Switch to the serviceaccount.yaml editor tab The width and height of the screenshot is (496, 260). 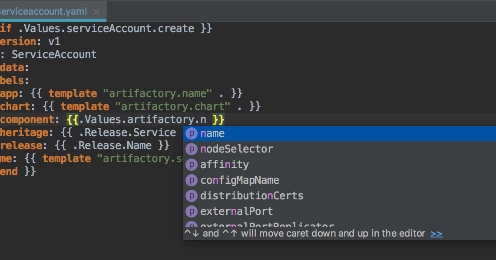point(43,12)
